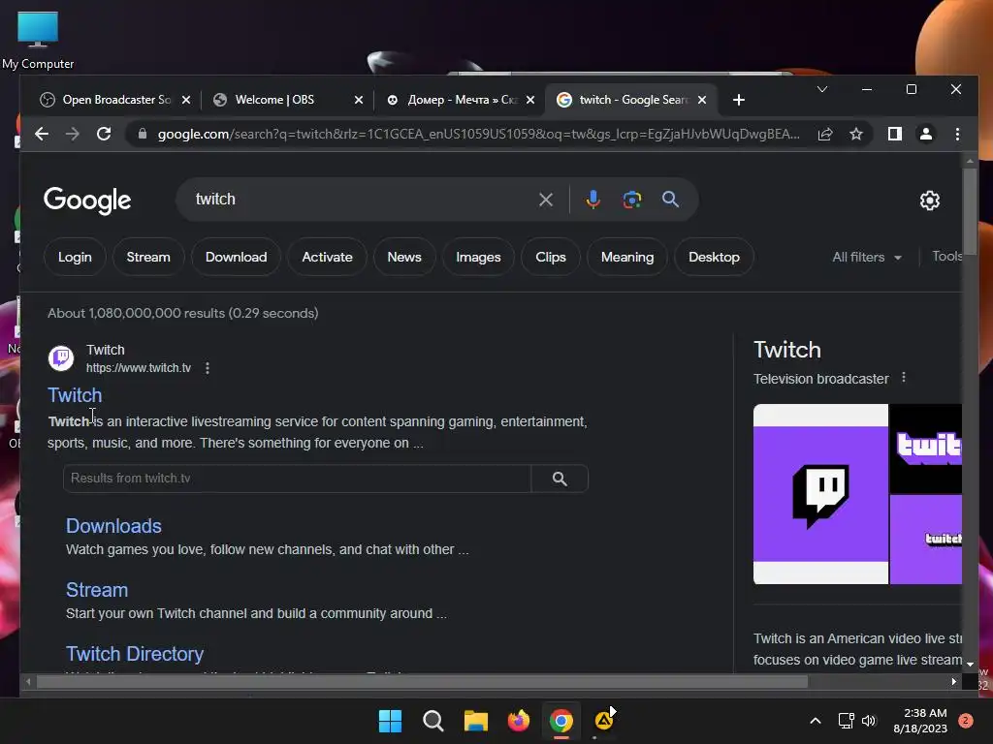This screenshot has width=993, height=744.
Task: Open the Downloads sitelink
Action: tap(113, 526)
